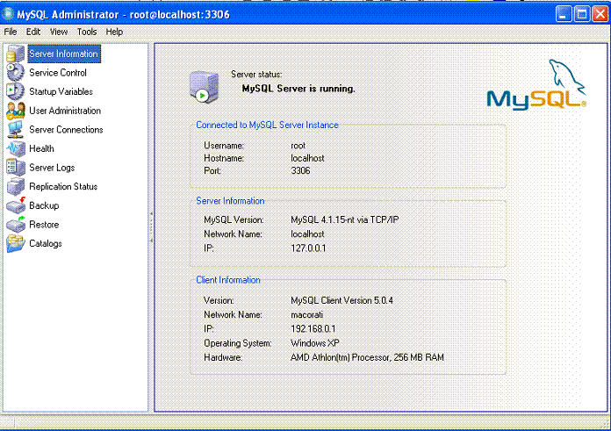Open the View menu
The image size is (611, 431).
tap(59, 32)
